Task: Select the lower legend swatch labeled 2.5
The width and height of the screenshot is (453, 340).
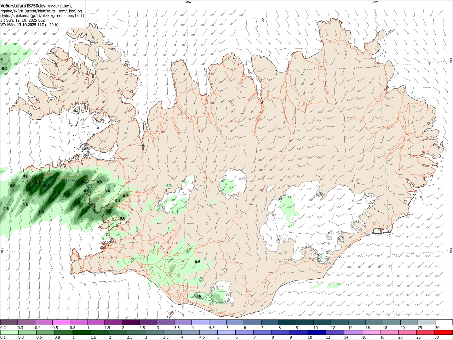Action: pyautogui.click(x=136, y=332)
